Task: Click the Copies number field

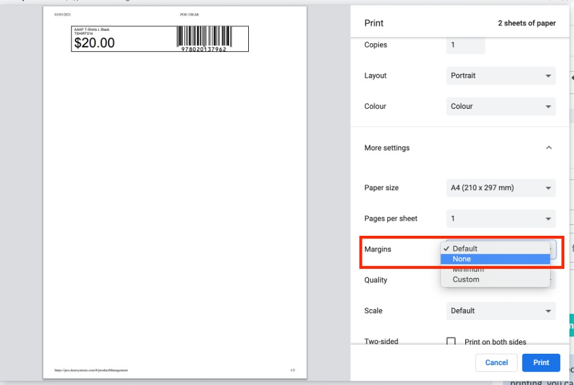Action: (x=465, y=45)
